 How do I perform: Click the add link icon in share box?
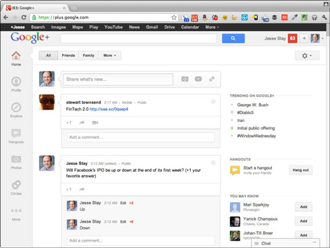[x=212, y=79]
